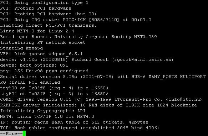This screenshot has width=208, height=136.
Task: Click the 'IP: routing cache hash table' line
Action: click(x=74, y=122)
